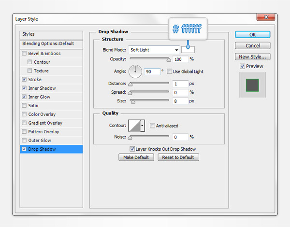Expand the contour picker arrow

143,126
